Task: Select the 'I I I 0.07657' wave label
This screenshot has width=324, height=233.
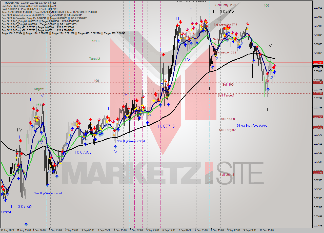Action: point(81,152)
